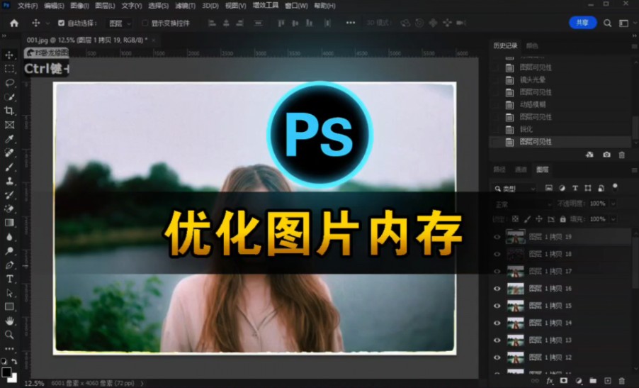Select the Spot Healing Brush tool

click(x=9, y=153)
